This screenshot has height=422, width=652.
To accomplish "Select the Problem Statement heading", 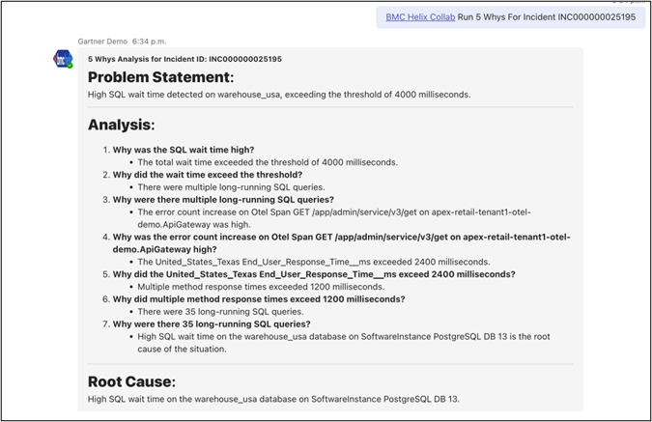I will 161,77.
